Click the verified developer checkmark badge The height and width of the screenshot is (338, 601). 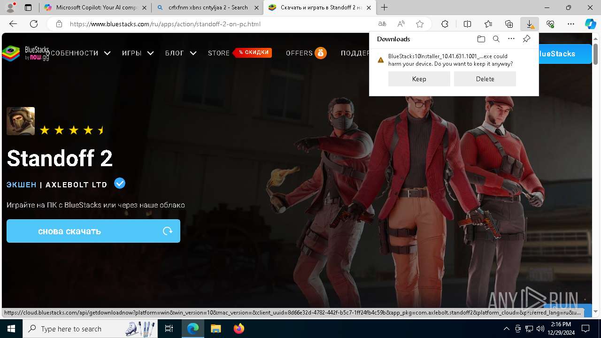click(x=120, y=183)
